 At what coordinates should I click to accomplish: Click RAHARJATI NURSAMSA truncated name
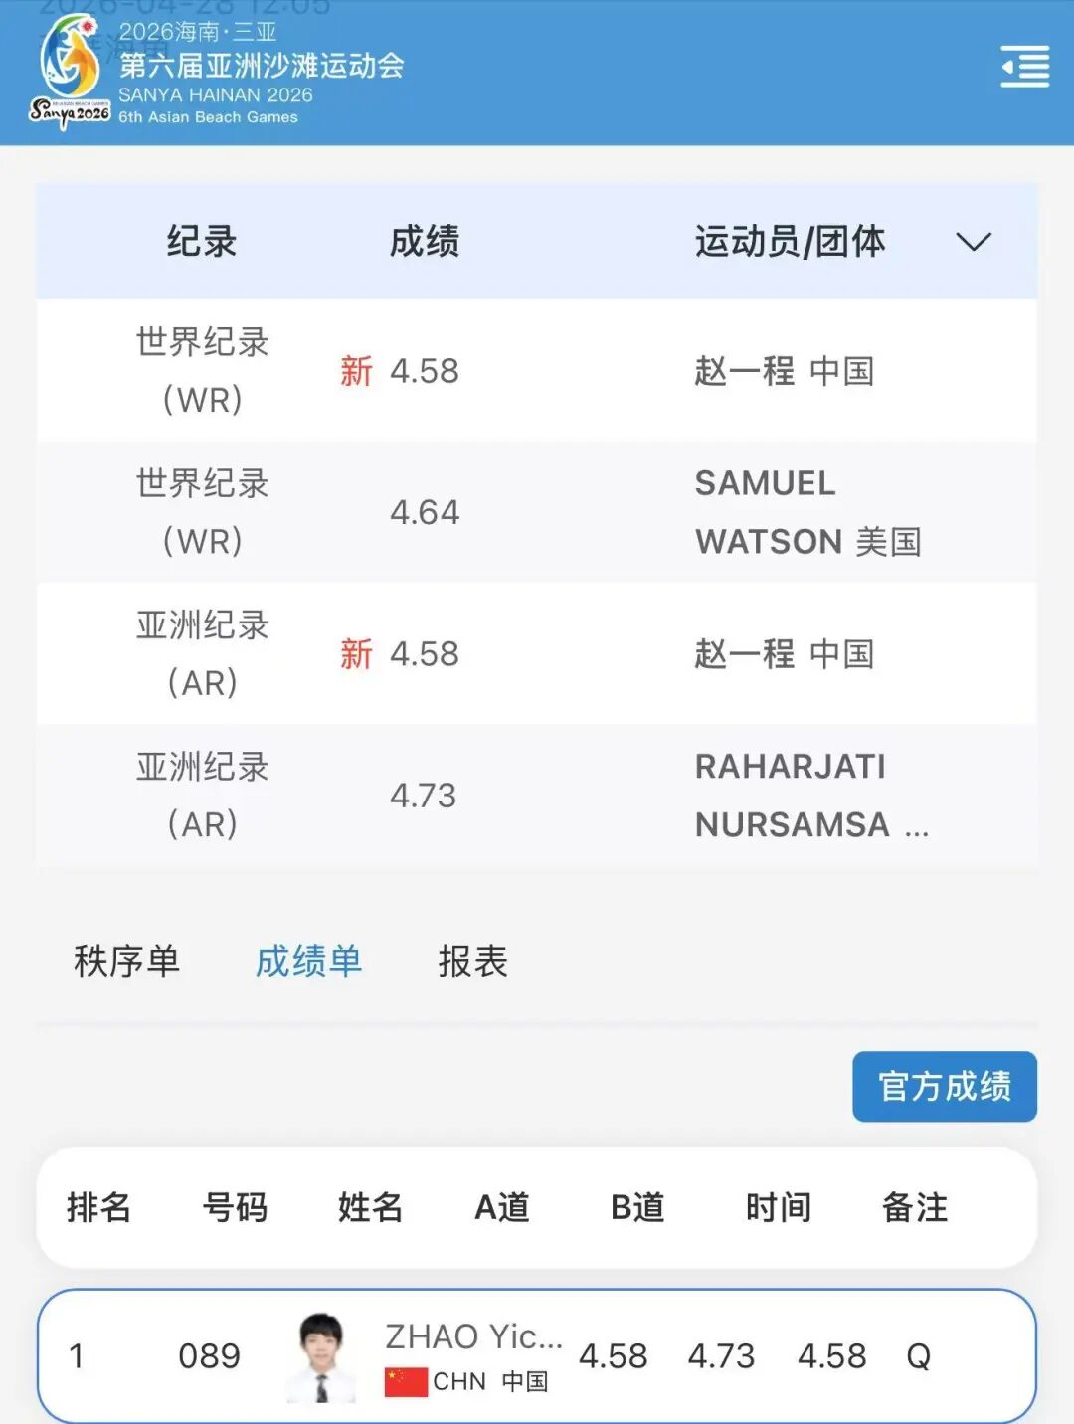[x=810, y=796]
